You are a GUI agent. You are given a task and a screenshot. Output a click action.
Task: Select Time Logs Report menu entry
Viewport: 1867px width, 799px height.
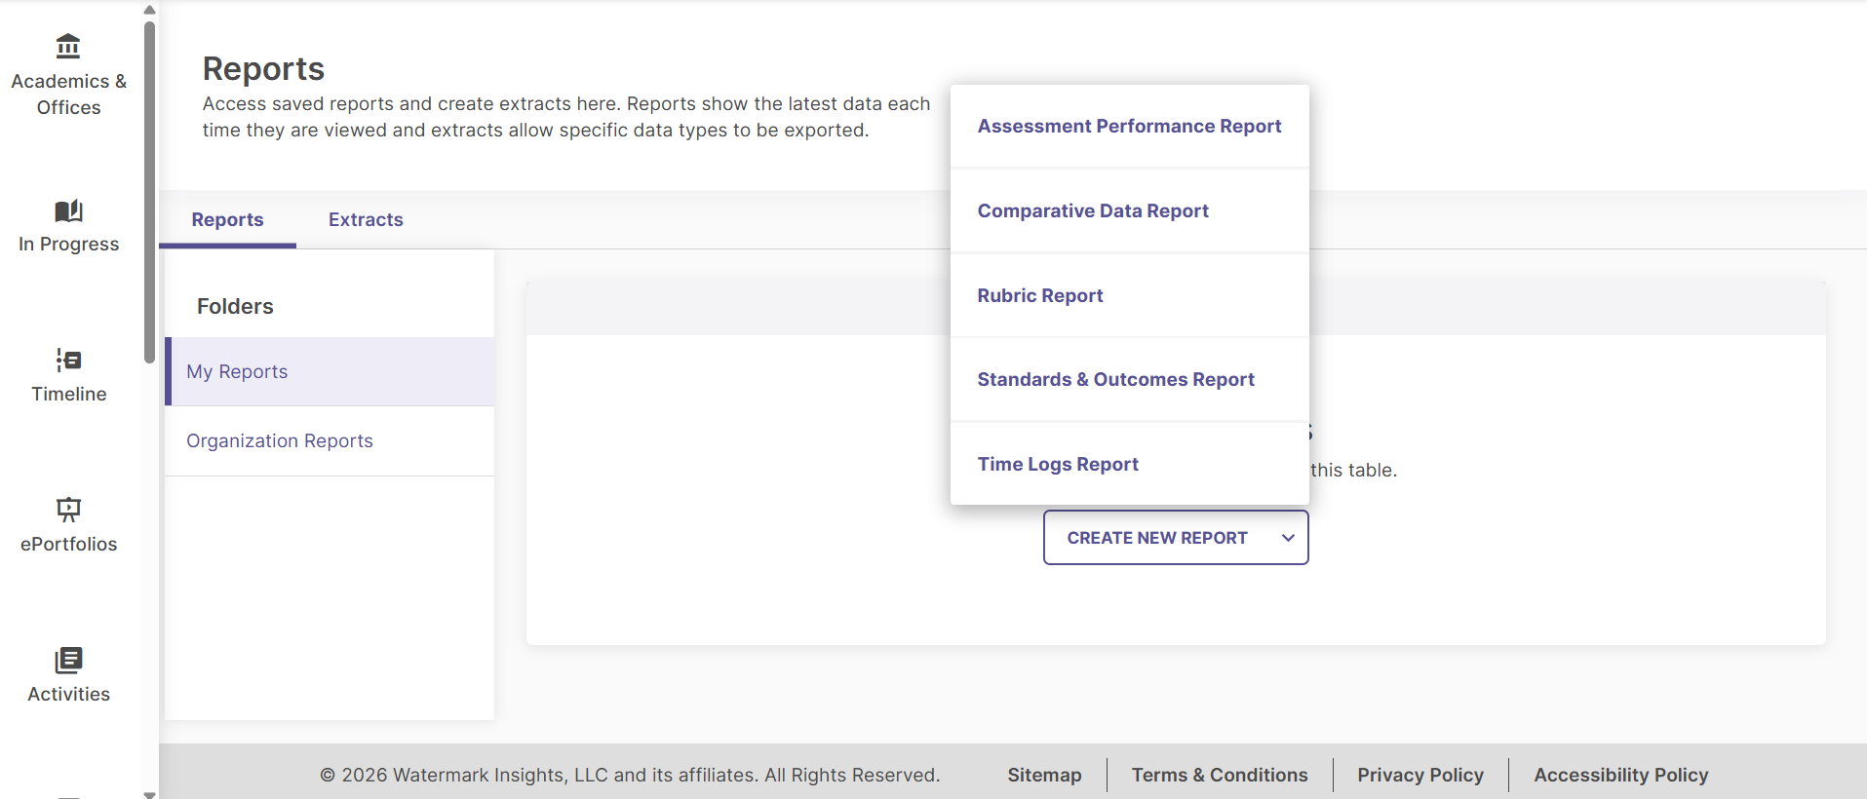[1129, 465]
